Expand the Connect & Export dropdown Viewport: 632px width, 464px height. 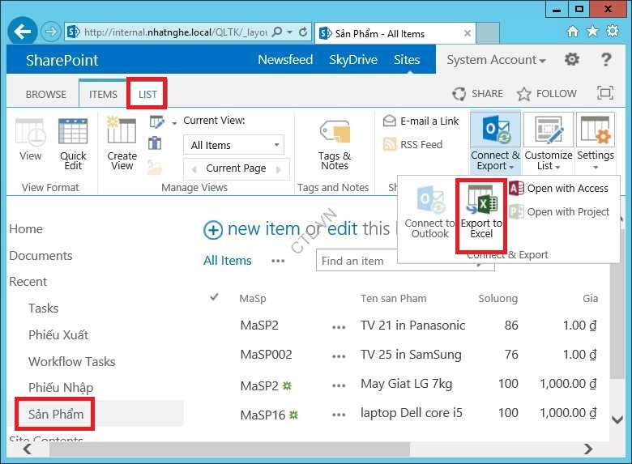click(495, 142)
